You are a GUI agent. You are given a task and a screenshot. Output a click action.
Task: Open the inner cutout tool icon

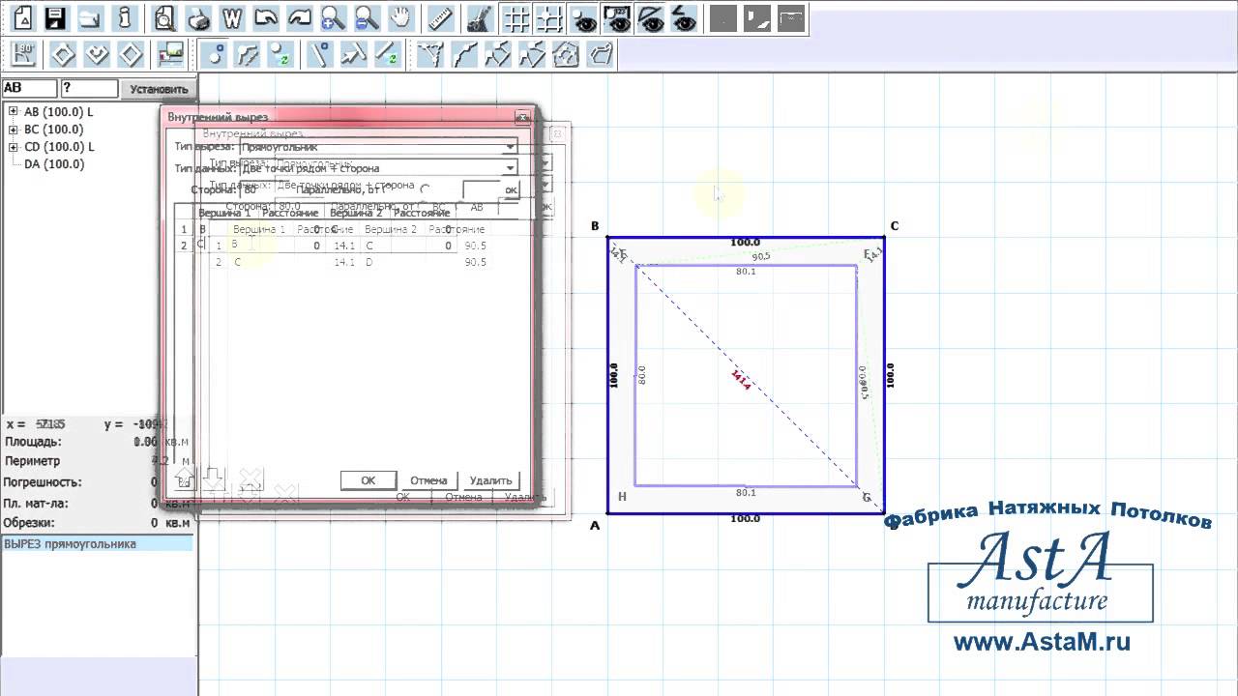[x=567, y=53]
